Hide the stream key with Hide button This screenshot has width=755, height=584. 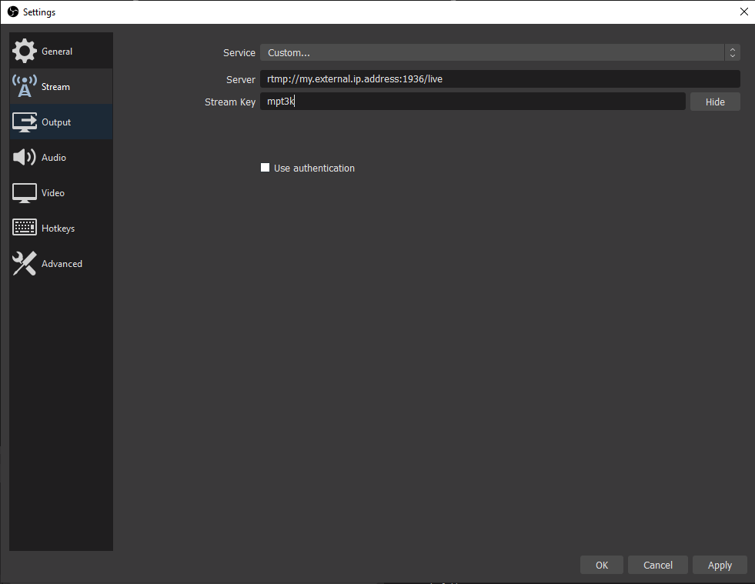click(x=715, y=102)
